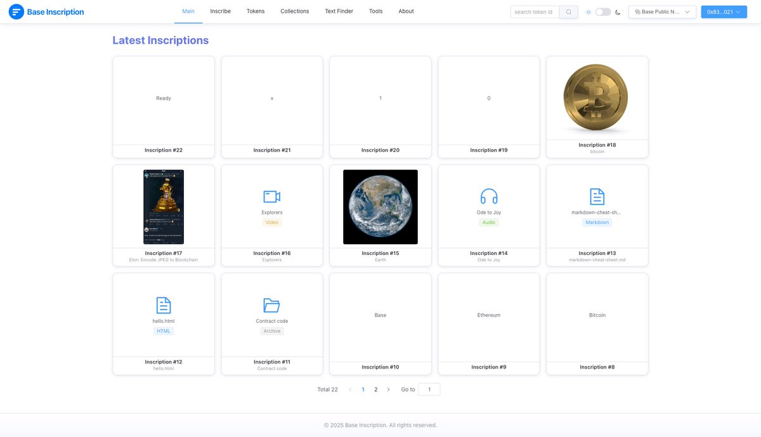Open the Elon tweet screenshot thumbnail
The width and height of the screenshot is (761, 437).
tap(164, 207)
